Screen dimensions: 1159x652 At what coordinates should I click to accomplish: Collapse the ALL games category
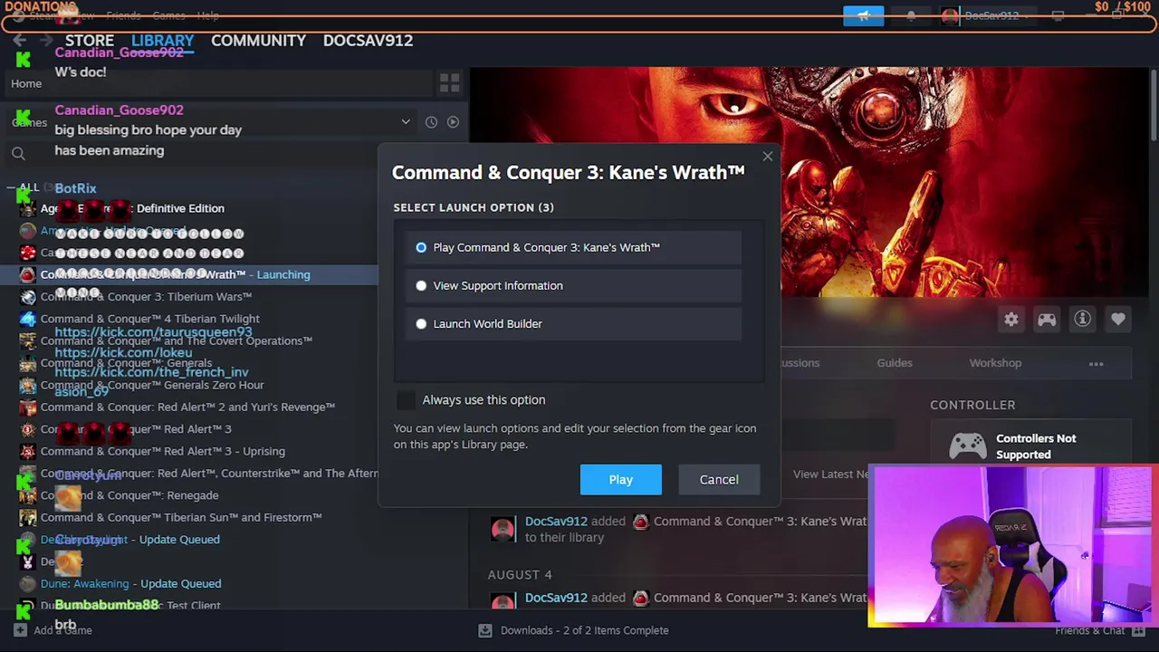[10, 188]
